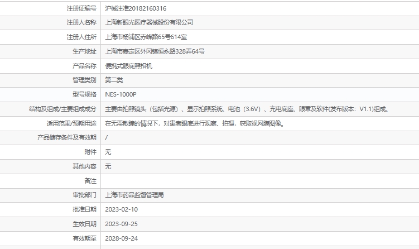Click the label 注册人住所
This screenshot has height=249, width=419.
click(x=81, y=37)
